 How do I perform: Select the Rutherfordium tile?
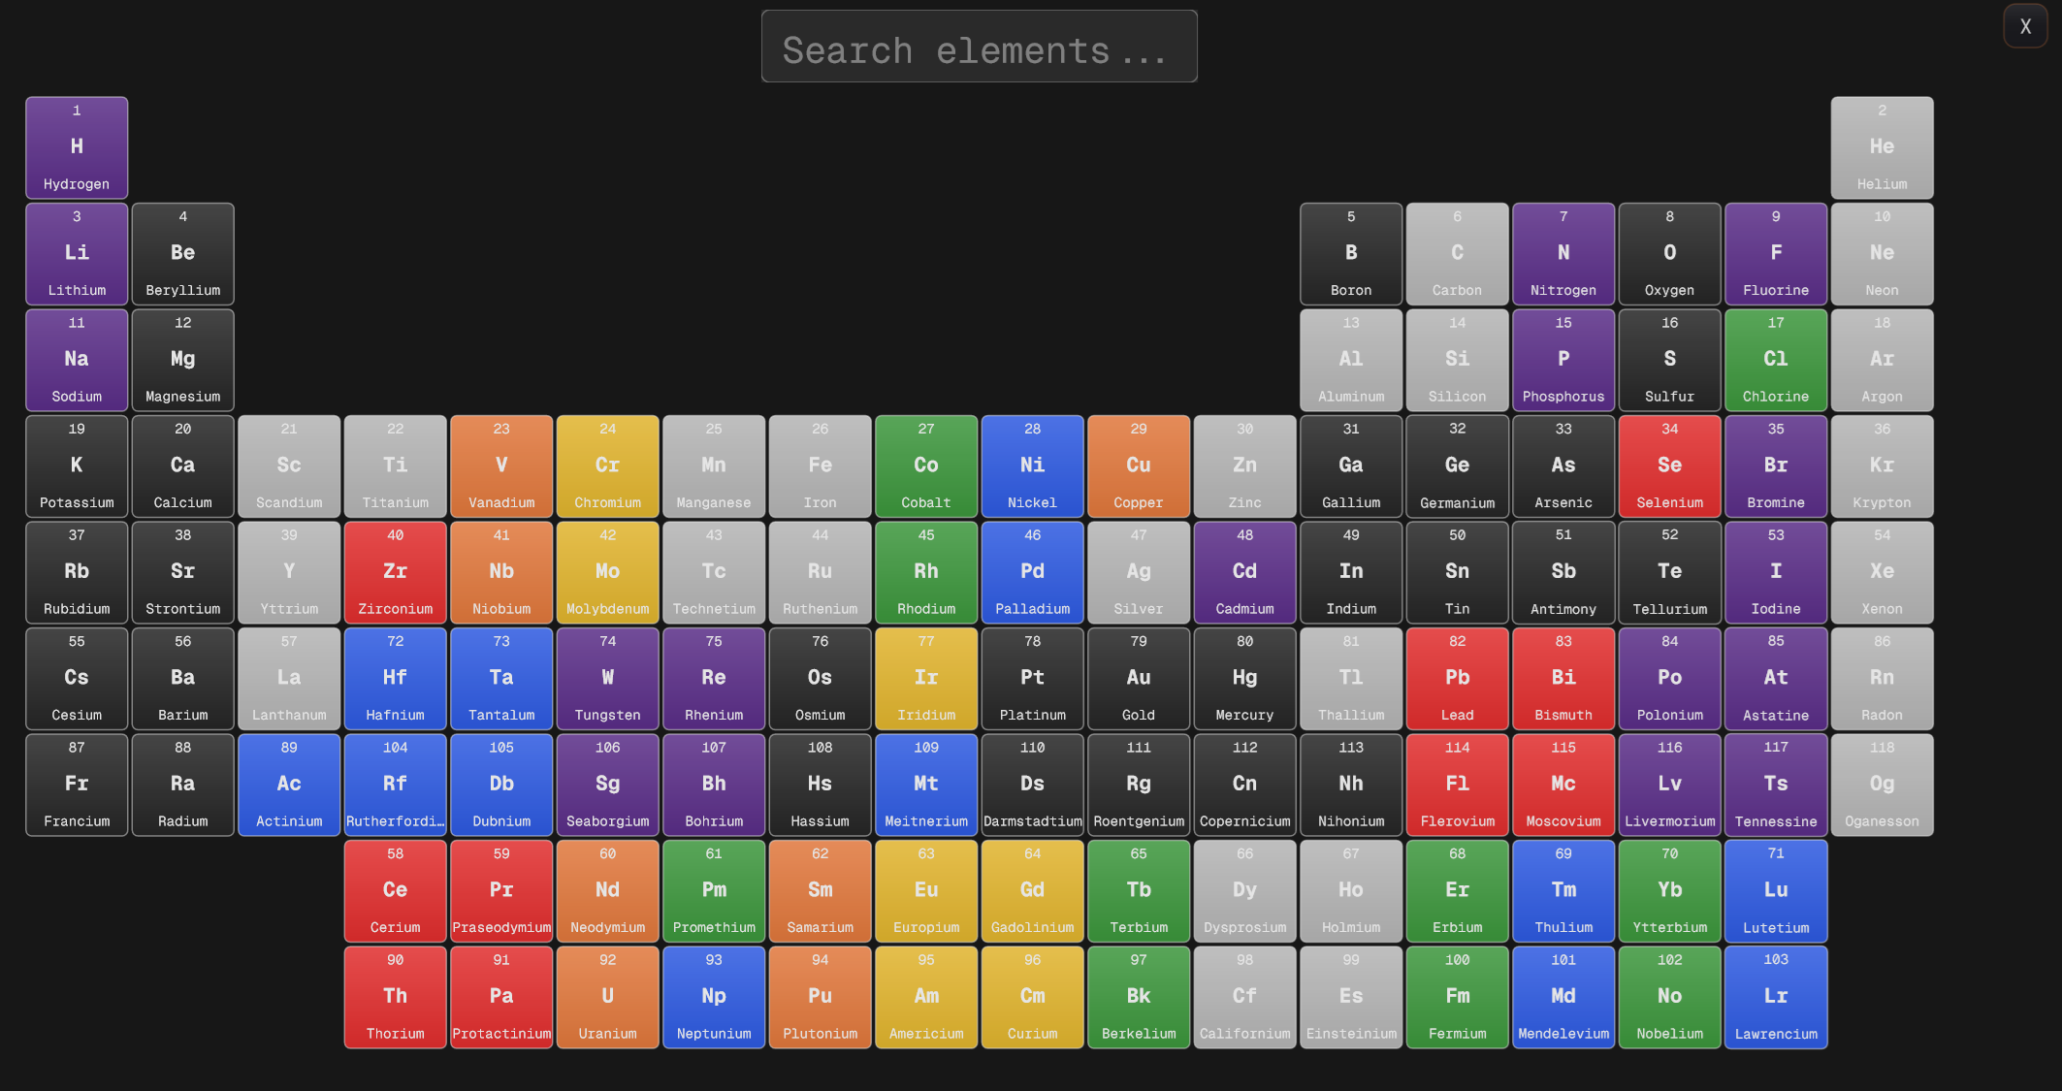[x=396, y=785]
